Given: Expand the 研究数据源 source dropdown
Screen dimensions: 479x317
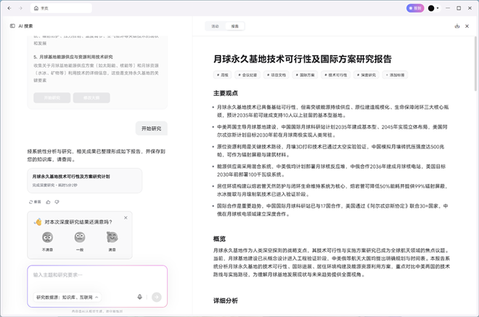Looking at the screenshot, I should pos(67,297).
